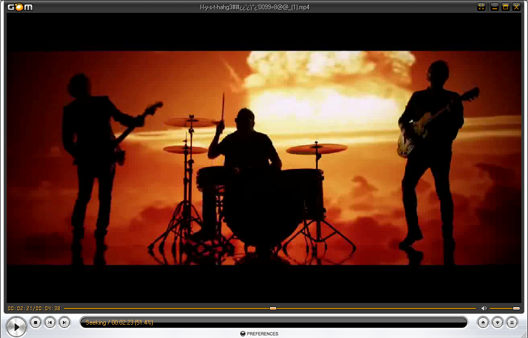The width and height of the screenshot is (528, 338).
Task: Switch to full-screen mode with the title-bar icon
Action: coord(481,7)
